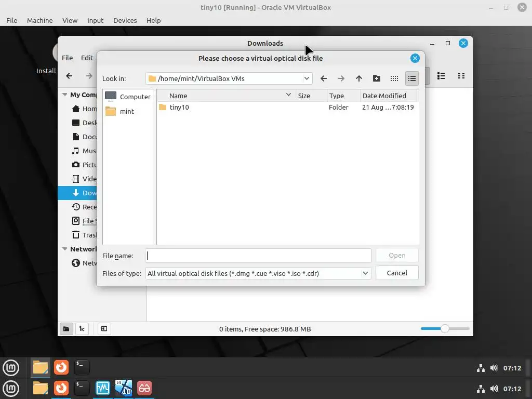Open Home in Downloads sidebar
Viewport: 532px width, 399px height.
[x=77, y=109]
